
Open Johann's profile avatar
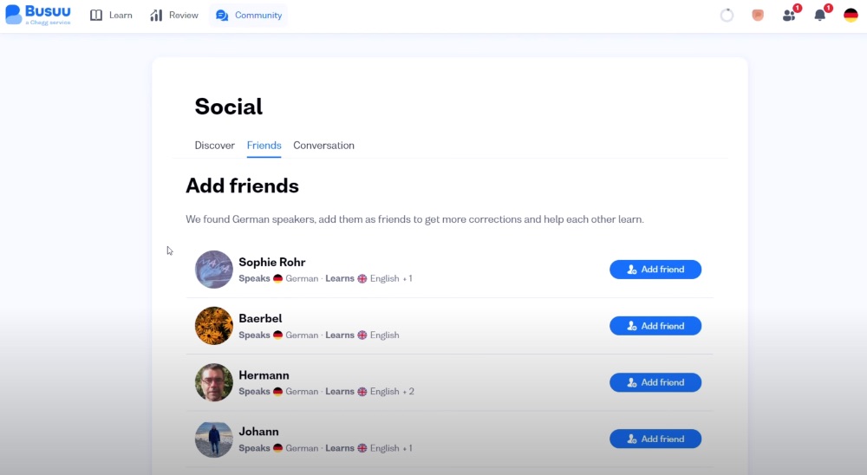(x=214, y=439)
